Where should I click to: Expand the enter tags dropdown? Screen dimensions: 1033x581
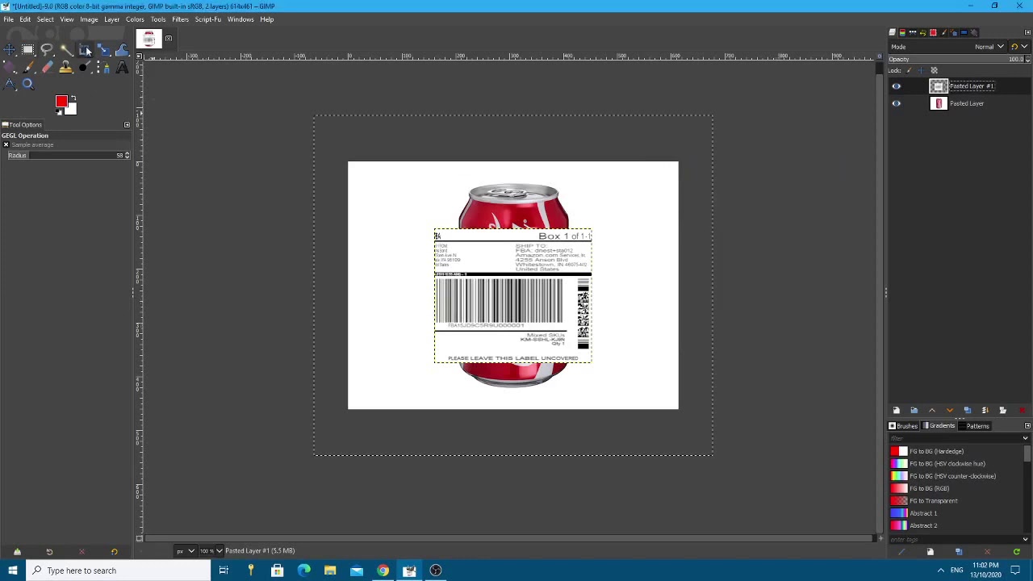click(x=1026, y=539)
